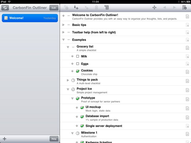This screenshot has height=143, width=191.
Task: Open the UI mockup note
Action: 187,108
